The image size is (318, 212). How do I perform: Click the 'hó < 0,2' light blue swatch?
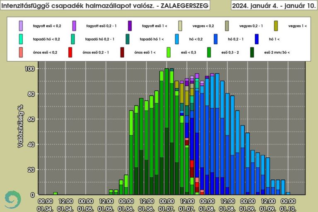(x=176, y=39)
